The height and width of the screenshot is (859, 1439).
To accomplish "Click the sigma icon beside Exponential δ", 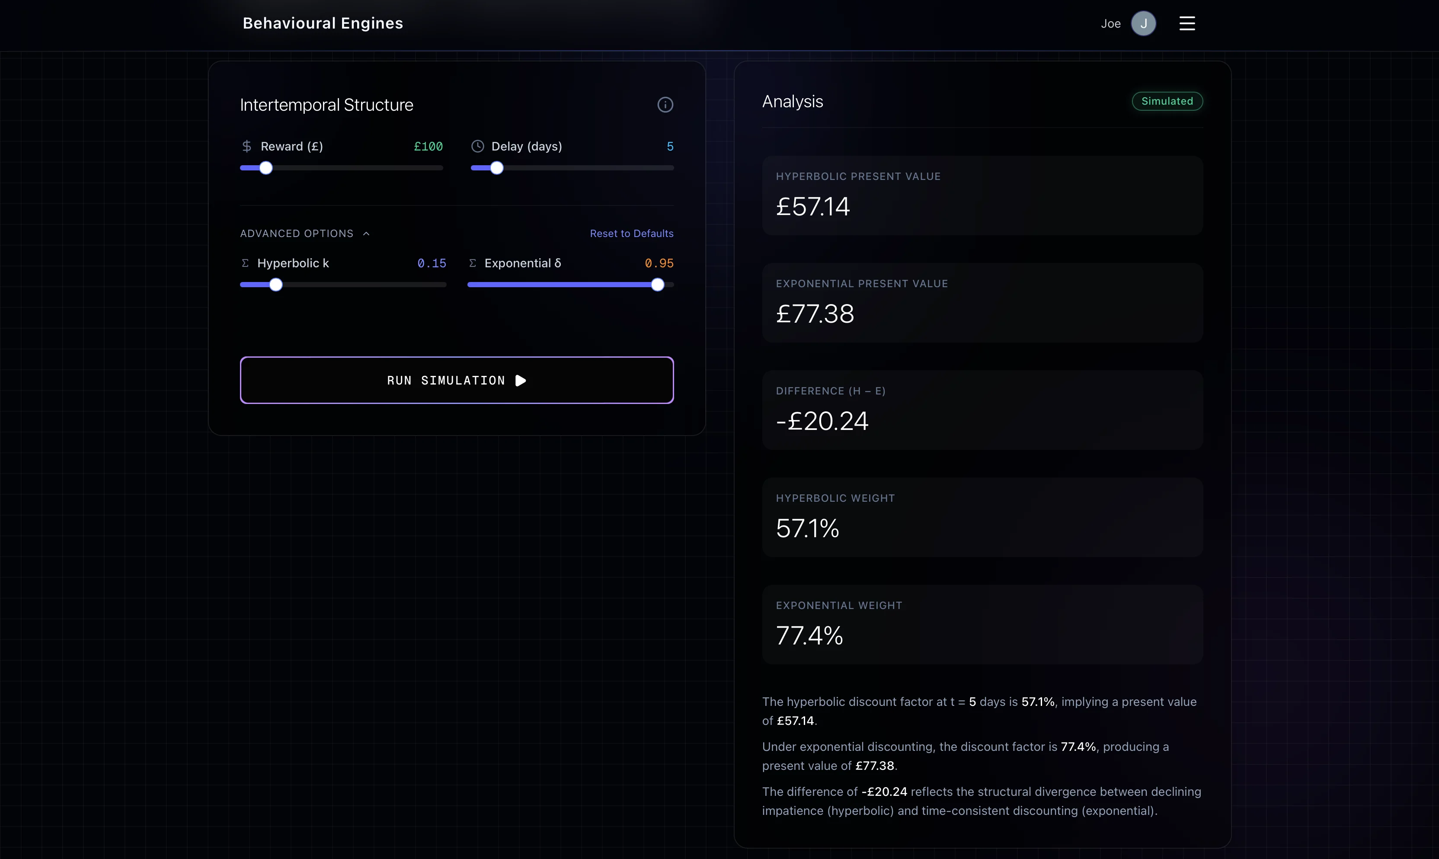I will (472, 263).
